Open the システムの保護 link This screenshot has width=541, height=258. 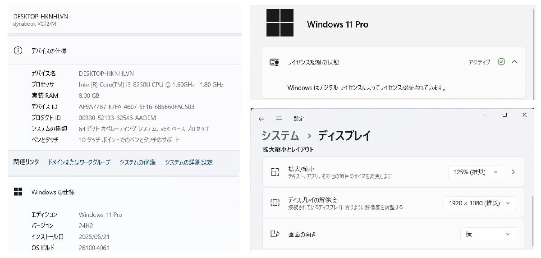tap(138, 162)
